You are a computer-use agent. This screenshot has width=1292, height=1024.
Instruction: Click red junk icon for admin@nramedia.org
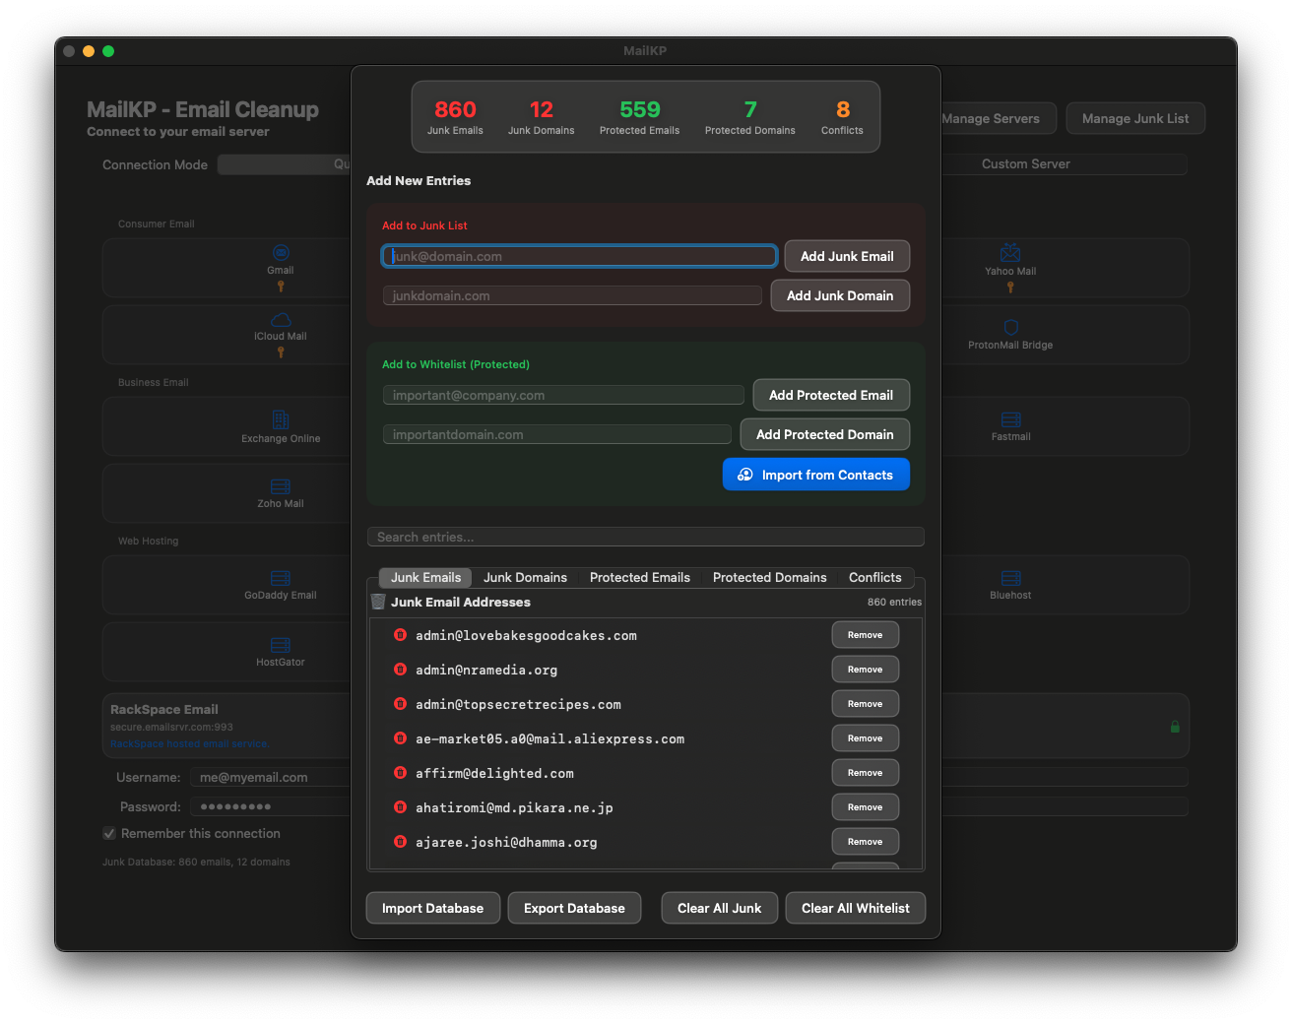(400, 670)
